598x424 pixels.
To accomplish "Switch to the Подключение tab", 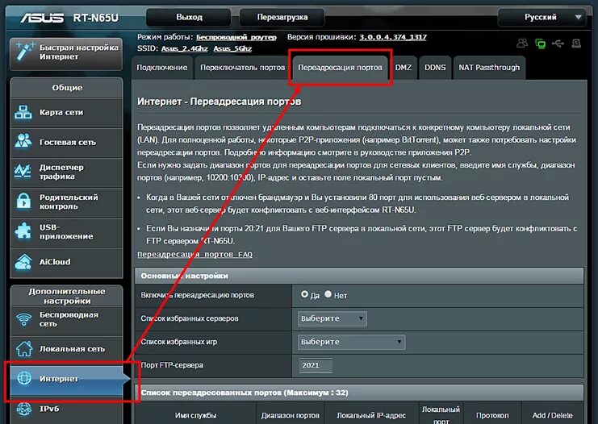I will point(162,68).
